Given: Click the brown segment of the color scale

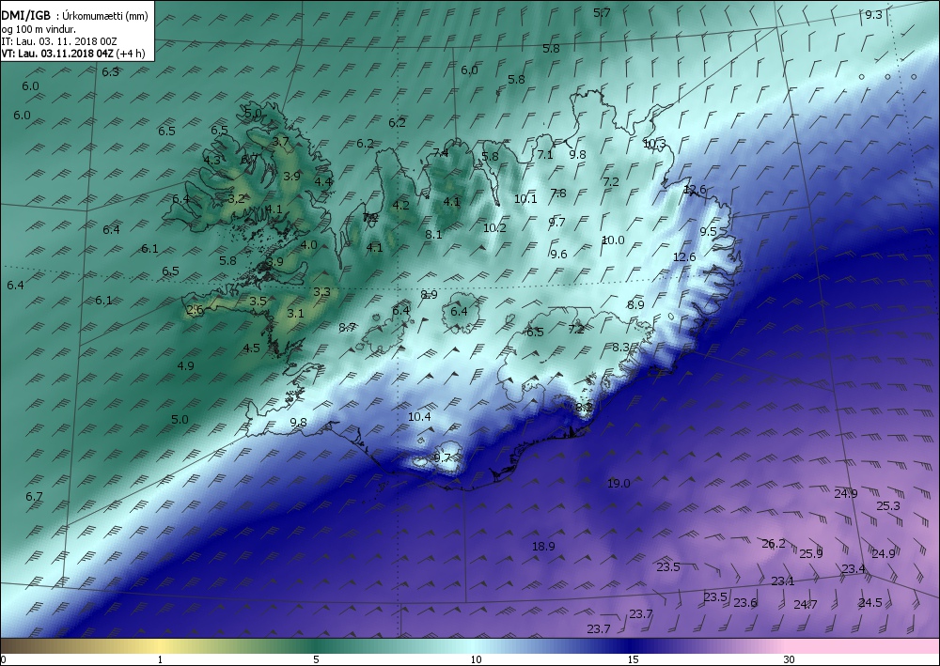Looking at the screenshot, I should pos(36,646).
